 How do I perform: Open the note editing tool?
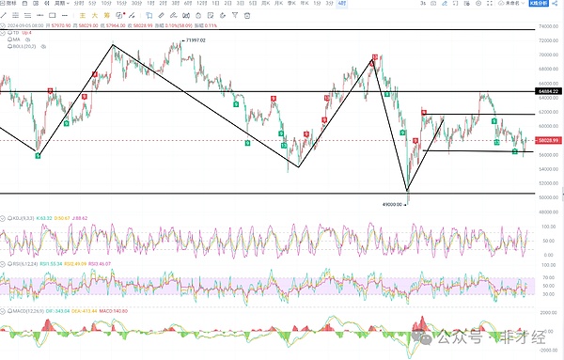tap(211, 15)
